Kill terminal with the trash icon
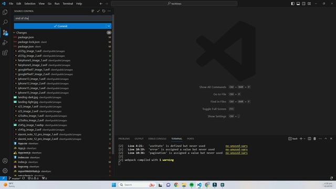 314,139
